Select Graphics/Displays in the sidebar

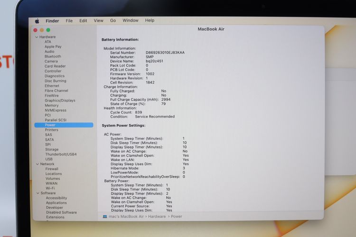tap(60, 100)
